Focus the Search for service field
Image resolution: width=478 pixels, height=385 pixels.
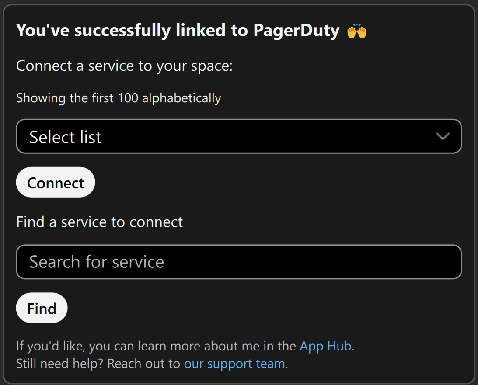pos(239,262)
